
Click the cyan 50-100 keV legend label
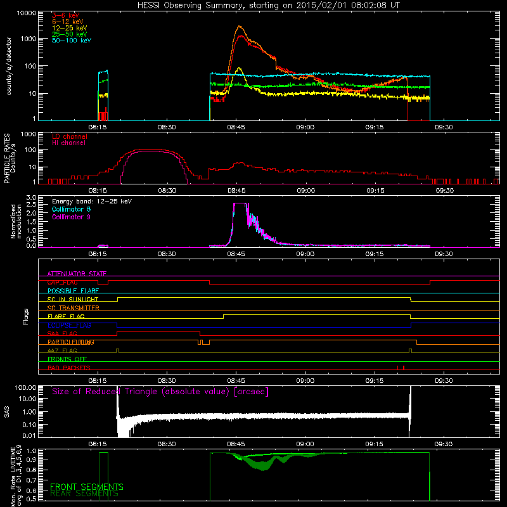pyautogui.click(x=72, y=40)
